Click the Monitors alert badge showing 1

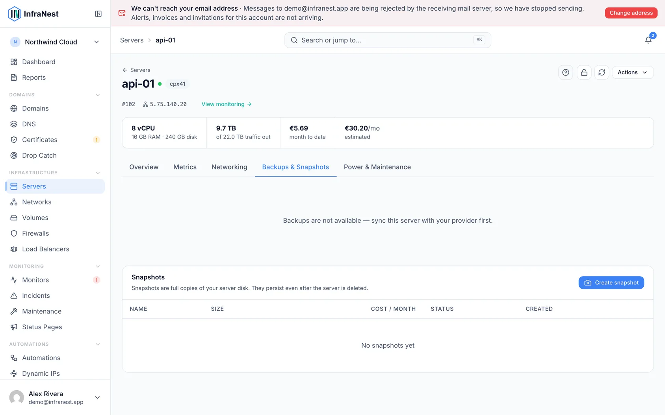tap(96, 280)
